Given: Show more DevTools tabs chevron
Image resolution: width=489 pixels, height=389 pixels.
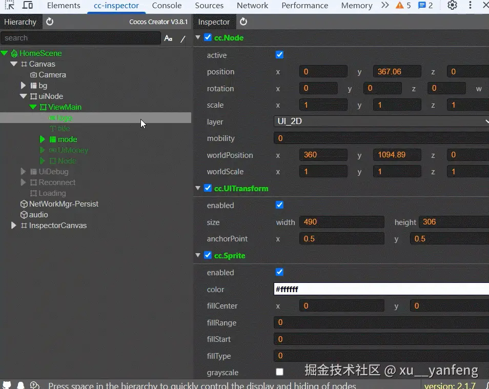Looking at the screenshot, I should pyautogui.click(x=385, y=5).
